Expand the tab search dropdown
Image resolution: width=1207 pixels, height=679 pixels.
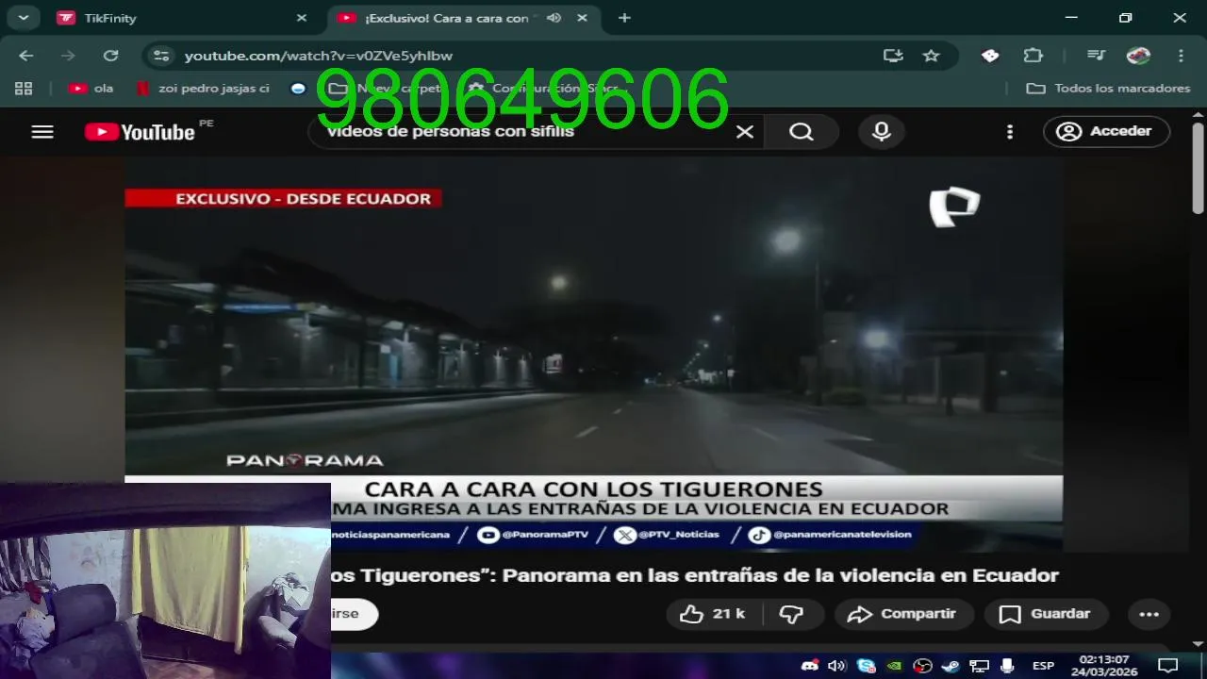[23, 18]
